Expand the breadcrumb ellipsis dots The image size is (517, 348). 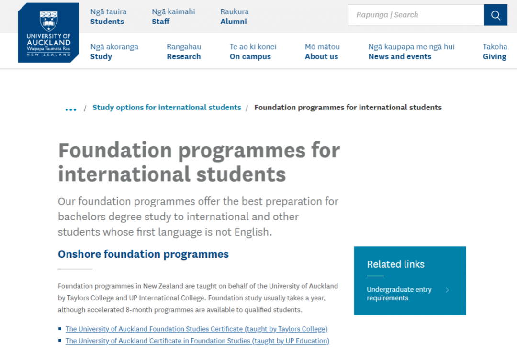(71, 109)
